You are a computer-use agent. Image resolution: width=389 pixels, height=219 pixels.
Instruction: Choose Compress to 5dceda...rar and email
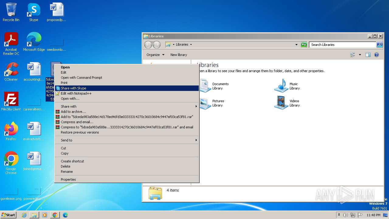(126, 127)
